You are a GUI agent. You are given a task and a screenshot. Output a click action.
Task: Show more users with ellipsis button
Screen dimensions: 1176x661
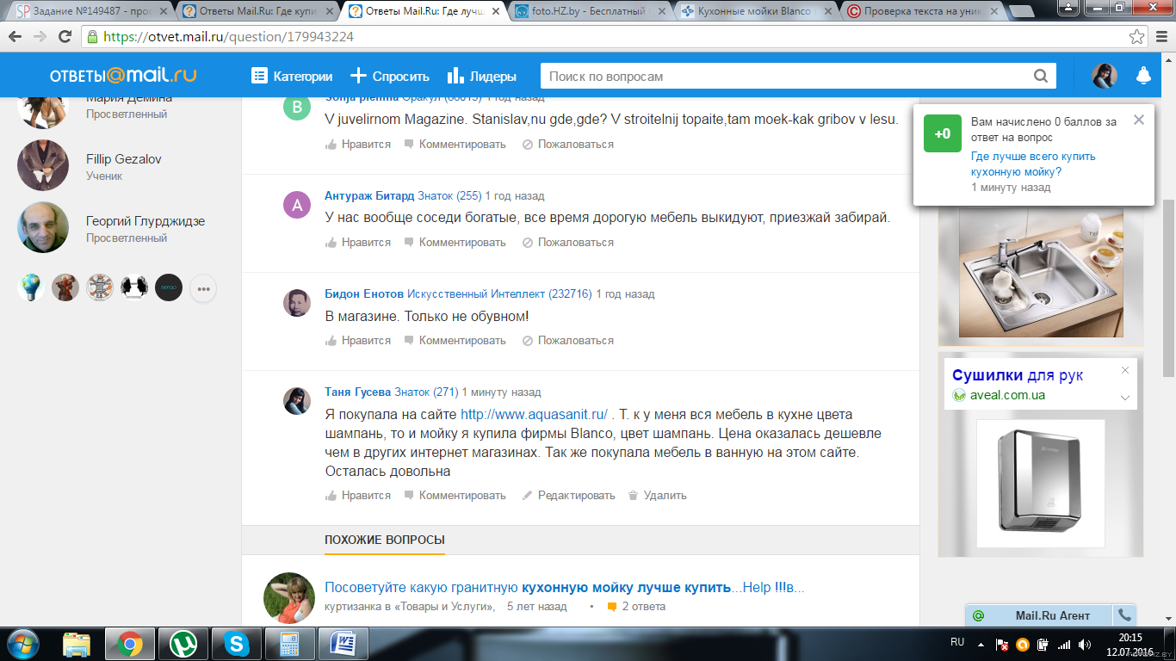203,288
